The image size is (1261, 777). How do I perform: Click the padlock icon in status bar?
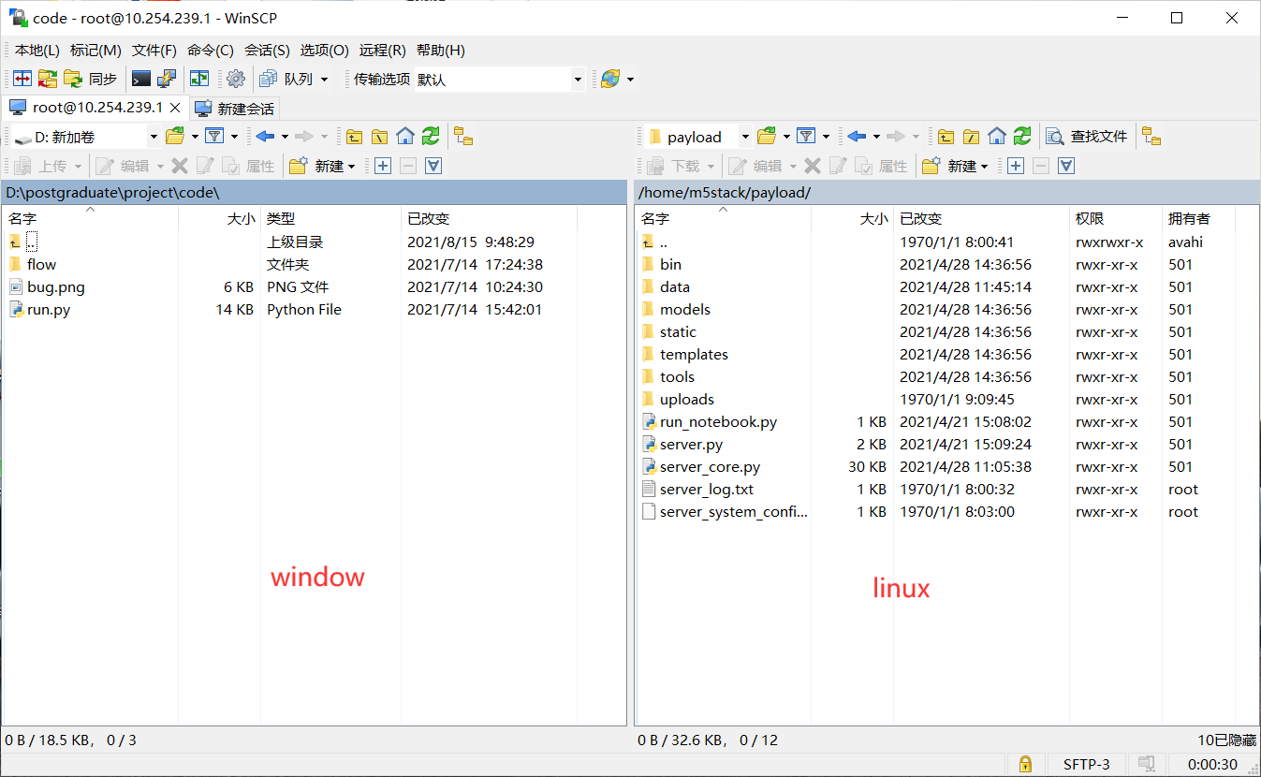point(1025,764)
